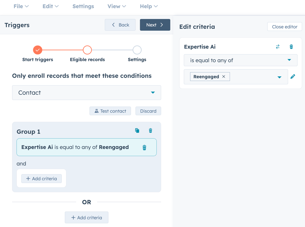Click the Test contact button

click(110, 111)
